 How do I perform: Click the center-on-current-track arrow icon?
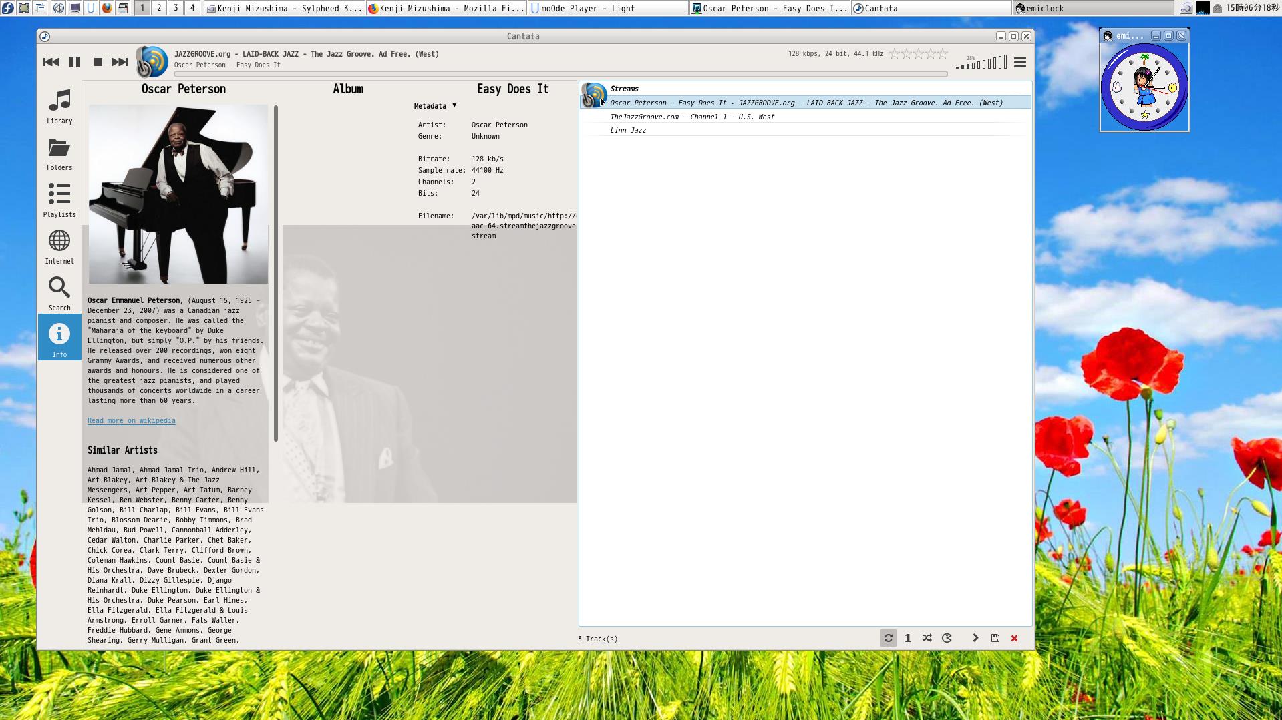pyautogui.click(x=975, y=638)
